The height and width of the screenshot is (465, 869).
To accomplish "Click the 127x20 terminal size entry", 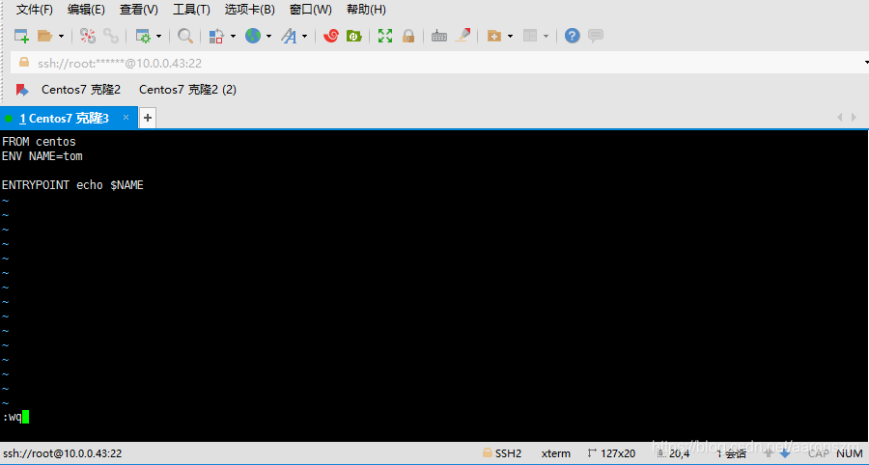I will click(611, 454).
